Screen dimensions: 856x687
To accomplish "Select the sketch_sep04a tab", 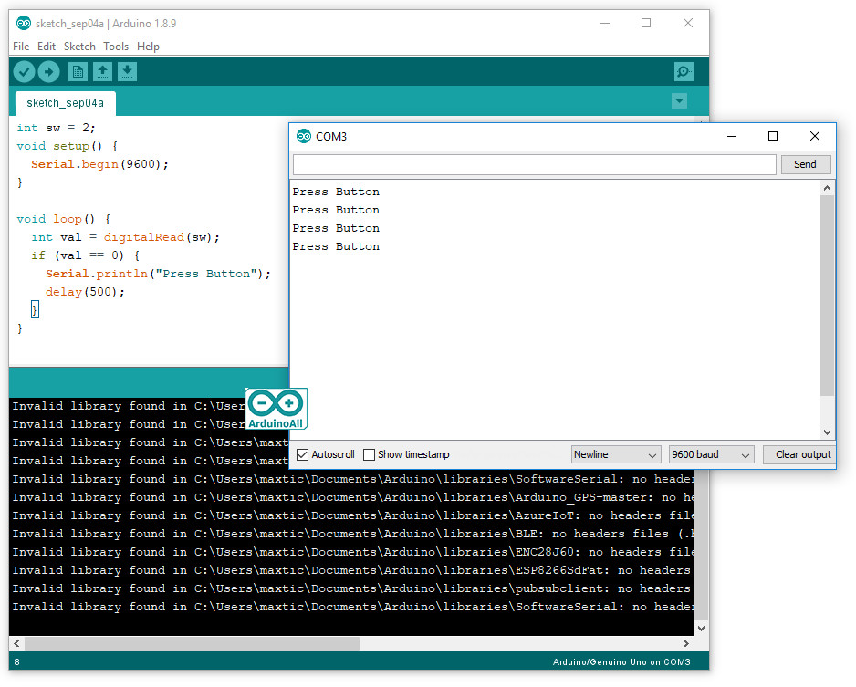I will click(65, 103).
